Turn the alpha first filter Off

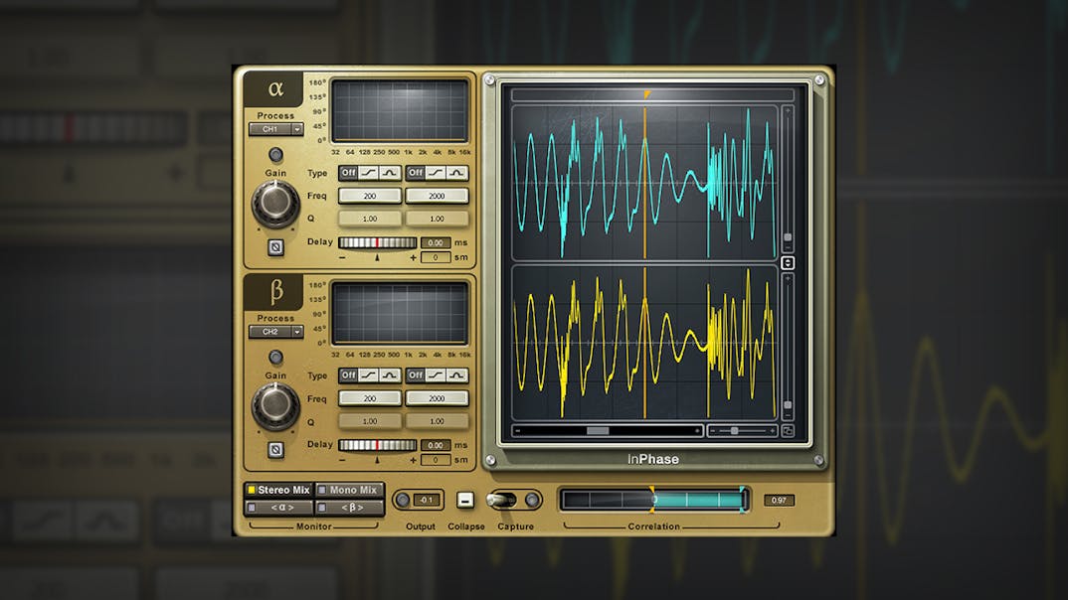[x=347, y=173]
